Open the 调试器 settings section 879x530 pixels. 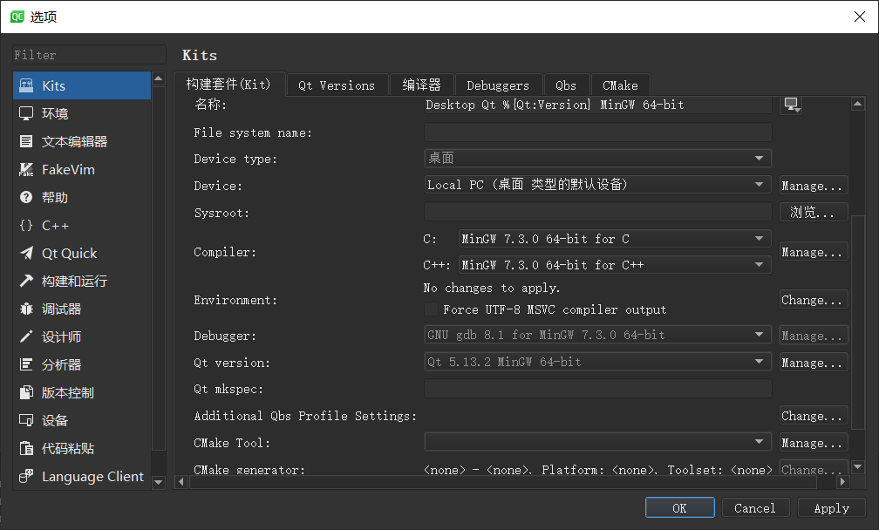click(x=57, y=309)
